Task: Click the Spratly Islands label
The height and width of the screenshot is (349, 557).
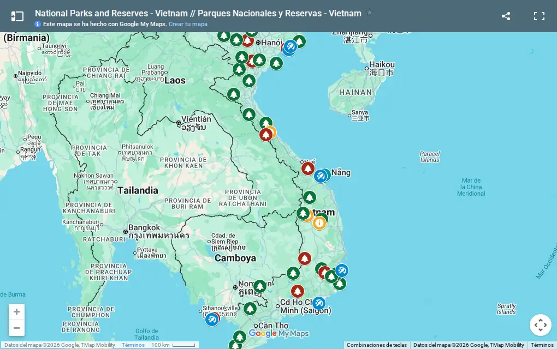Action: point(506,309)
